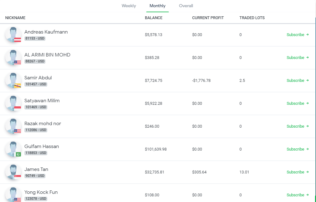Click AL ARIMI BIN MOHD's profile avatar
316x202 pixels.
pos(13,57)
